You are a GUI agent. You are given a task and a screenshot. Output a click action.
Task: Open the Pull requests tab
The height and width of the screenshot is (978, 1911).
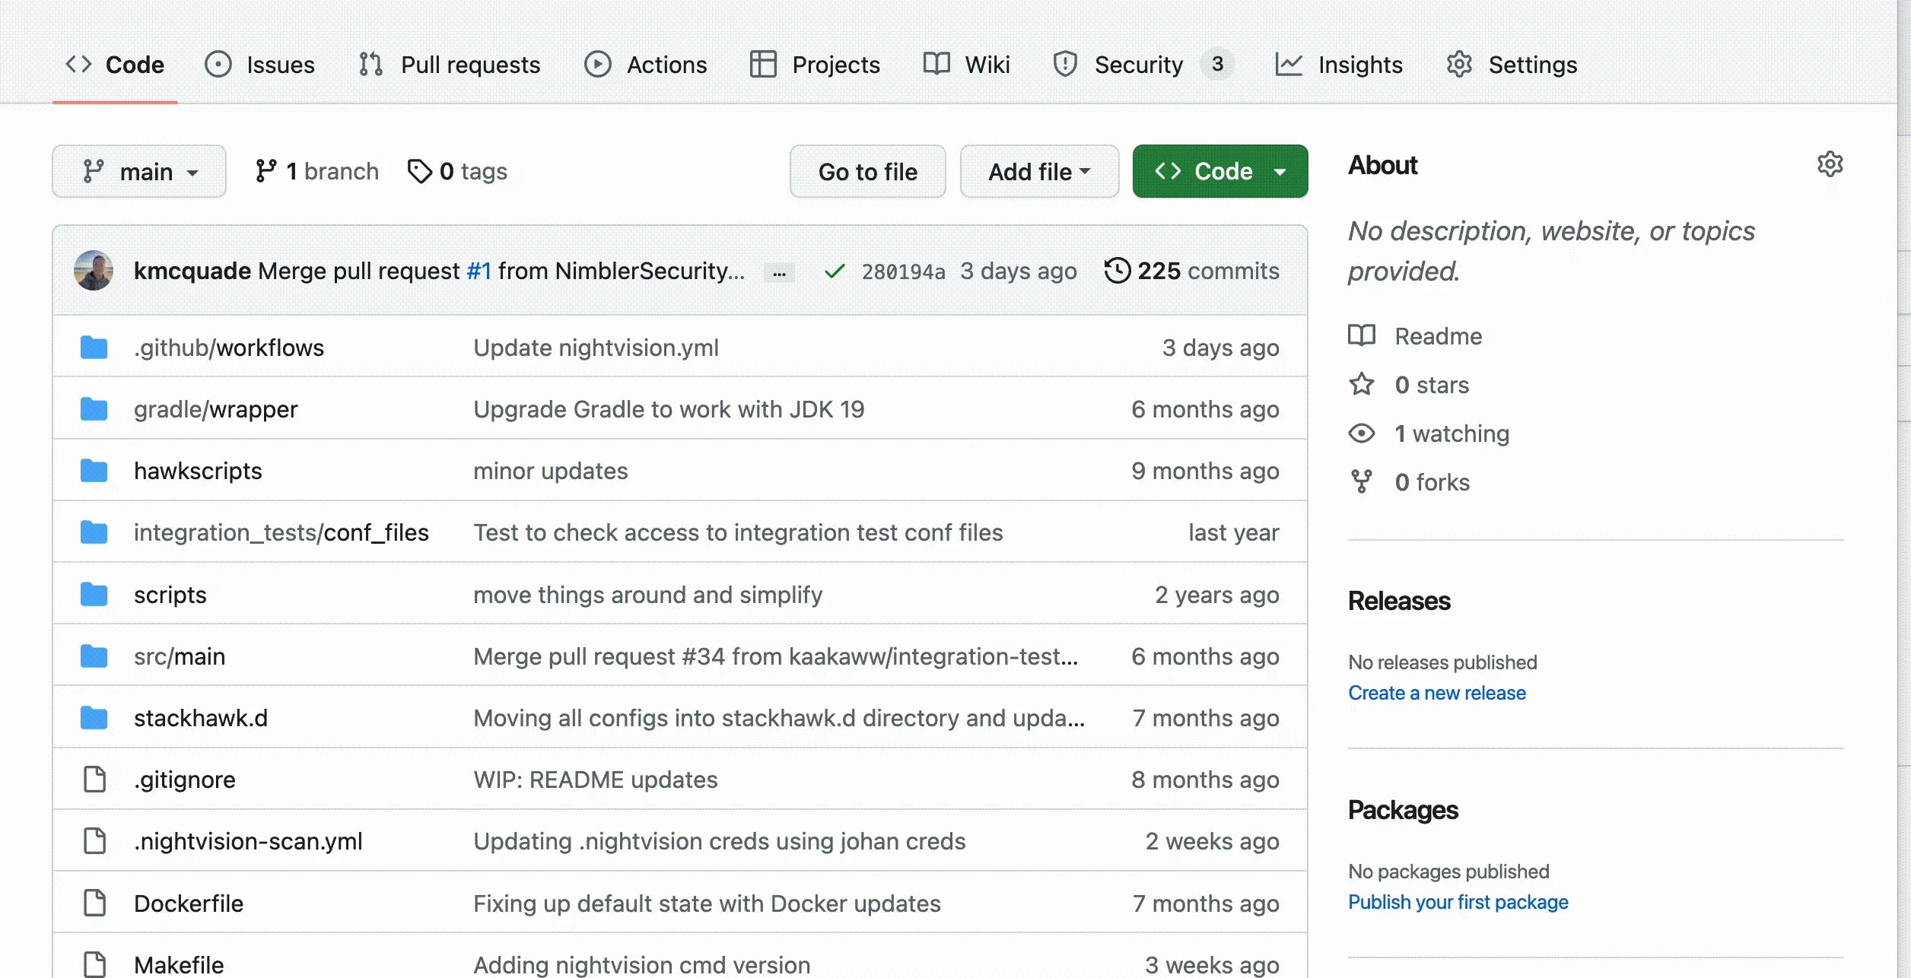pyautogui.click(x=449, y=65)
